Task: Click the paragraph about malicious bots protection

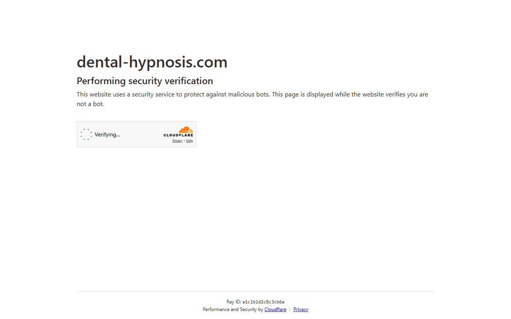Action: 252,99
